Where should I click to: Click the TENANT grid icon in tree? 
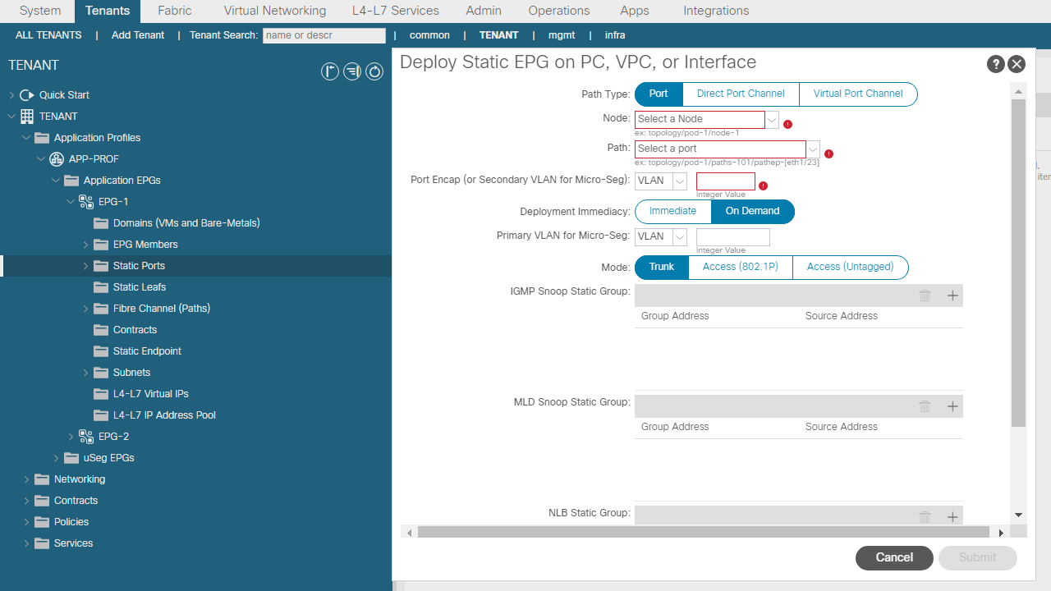(27, 117)
